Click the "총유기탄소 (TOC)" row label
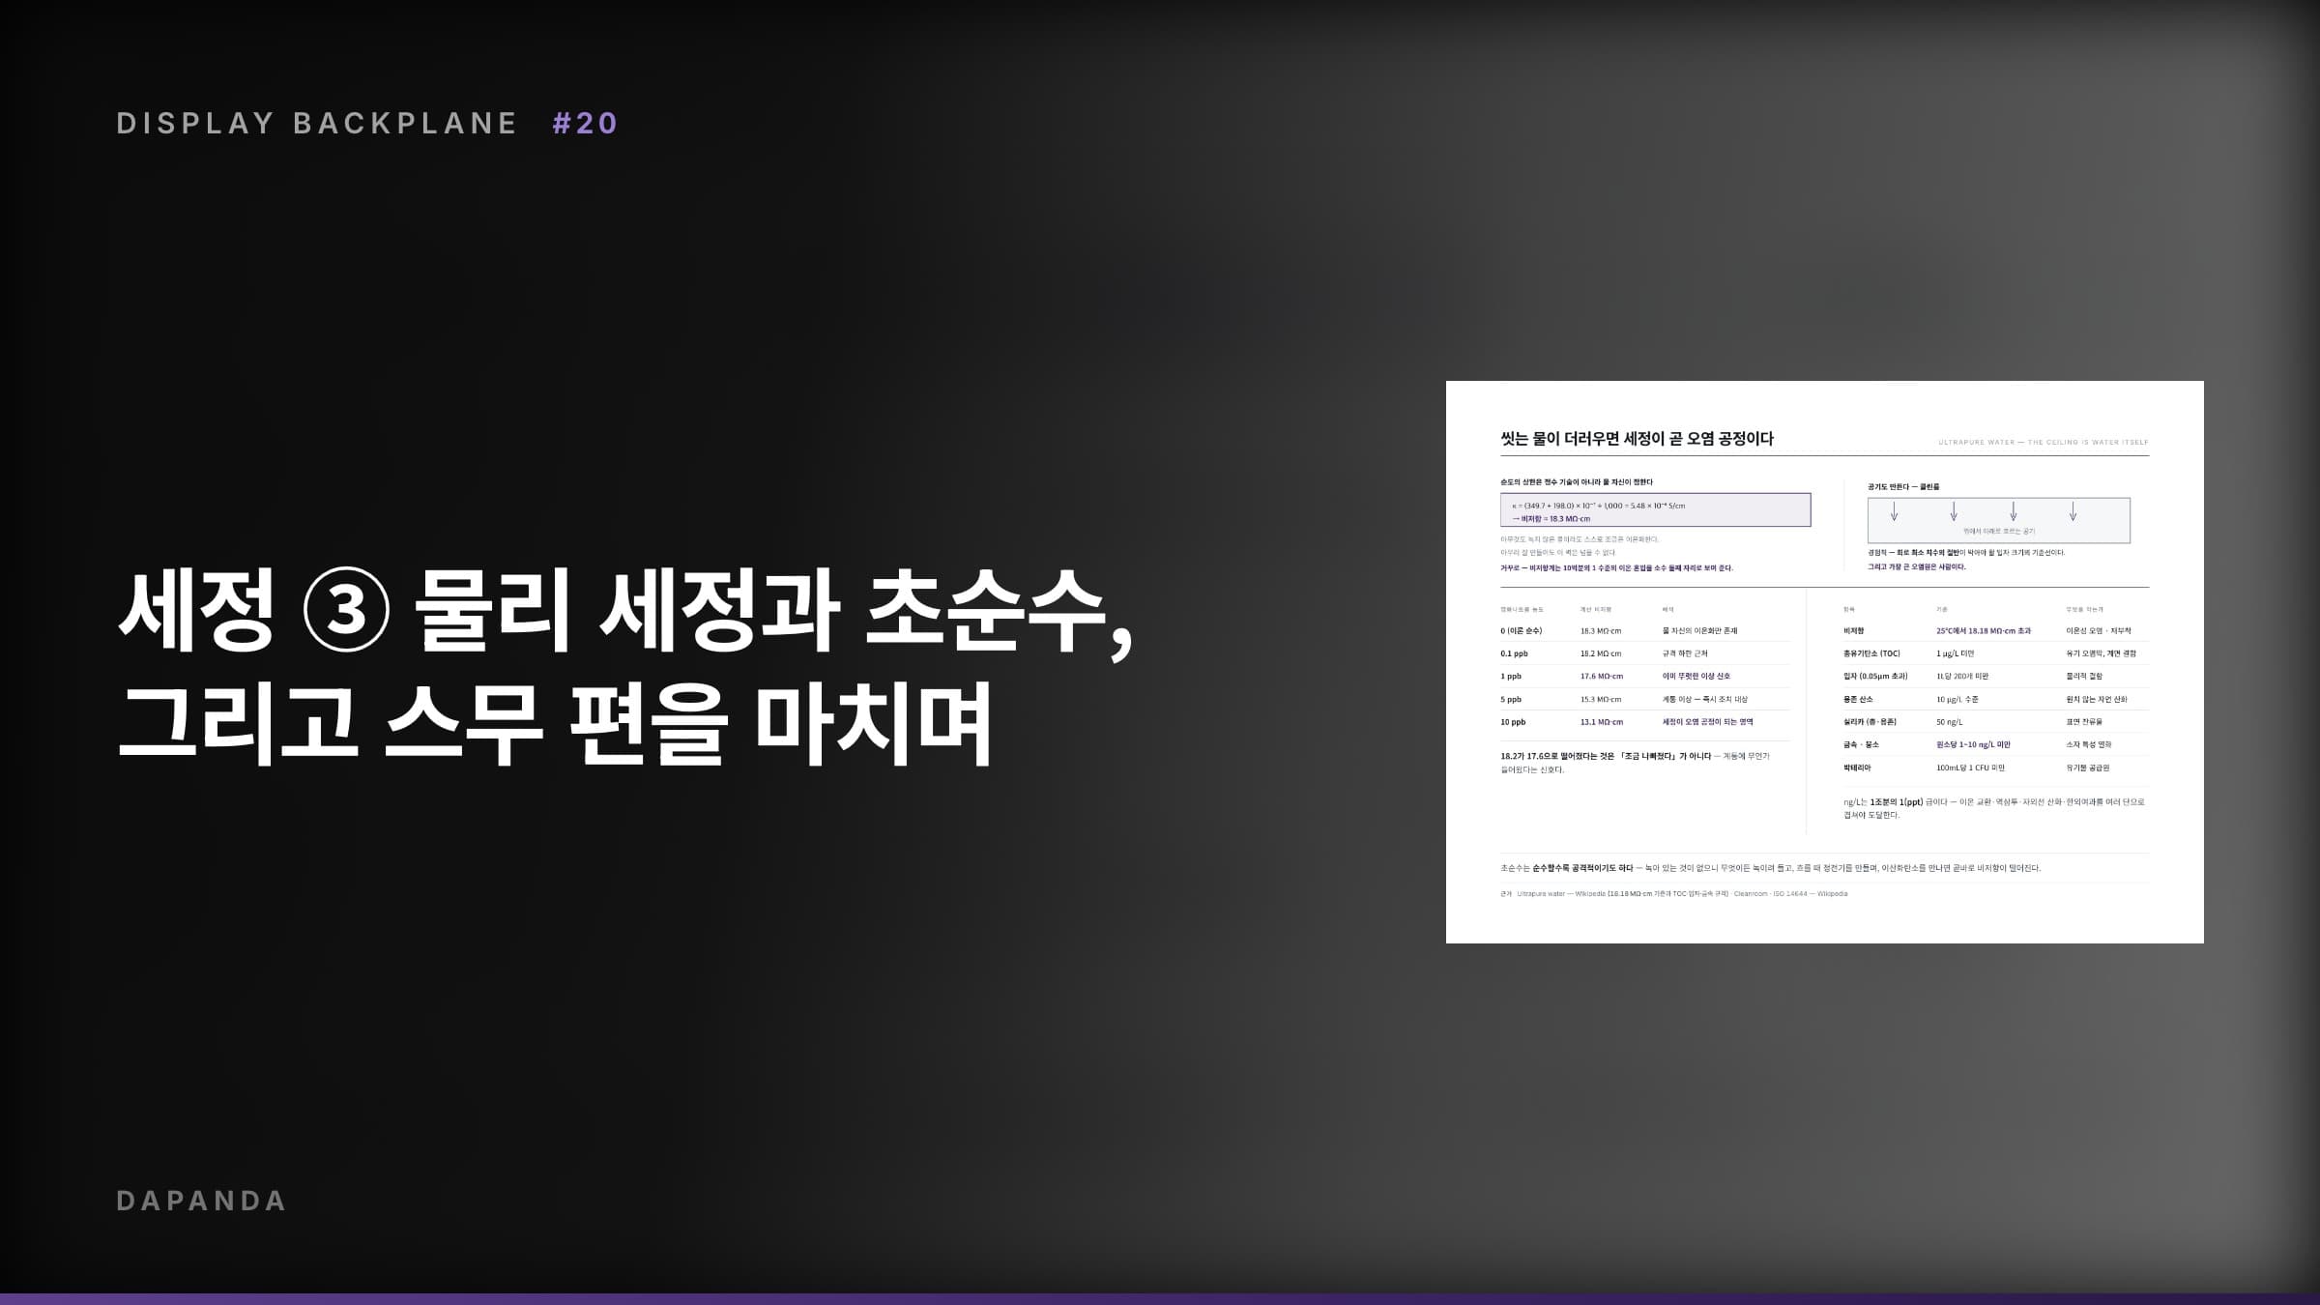This screenshot has width=2320, height=1305. tap(1871, 653)
